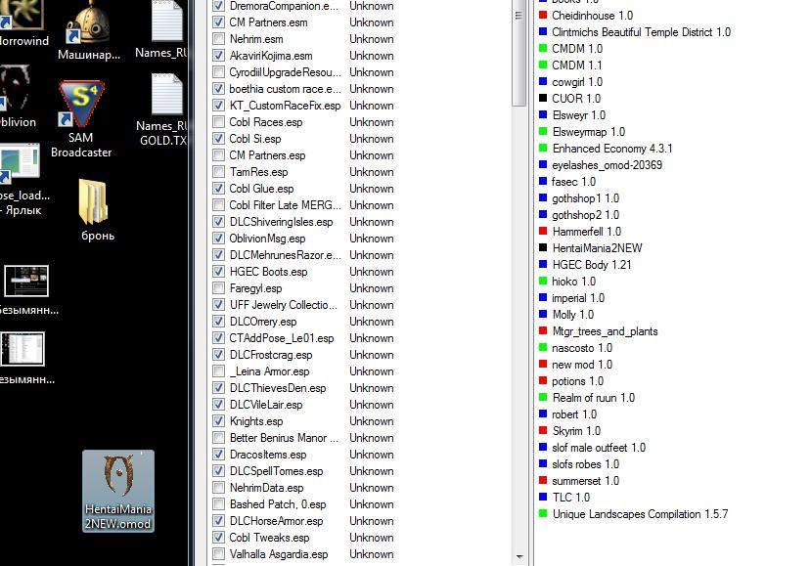Open the бронь folder on desktop

coord(97,211)
